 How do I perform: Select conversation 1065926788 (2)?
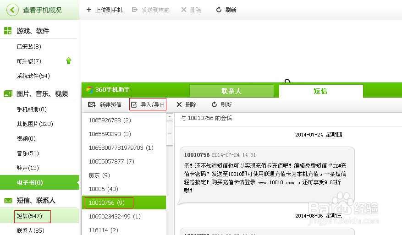pyautogui.click(x=124, y=120)
